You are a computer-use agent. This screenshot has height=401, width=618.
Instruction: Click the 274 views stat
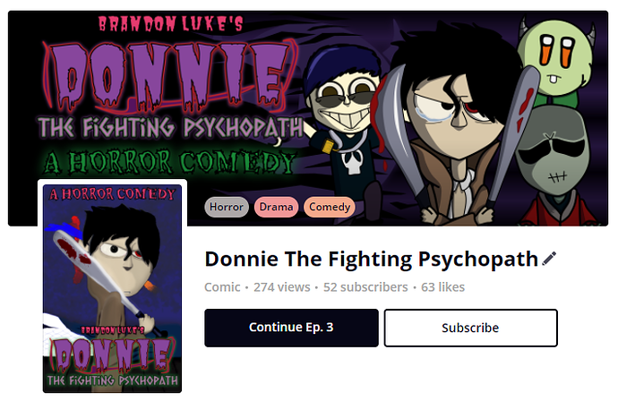click(282, 287)
